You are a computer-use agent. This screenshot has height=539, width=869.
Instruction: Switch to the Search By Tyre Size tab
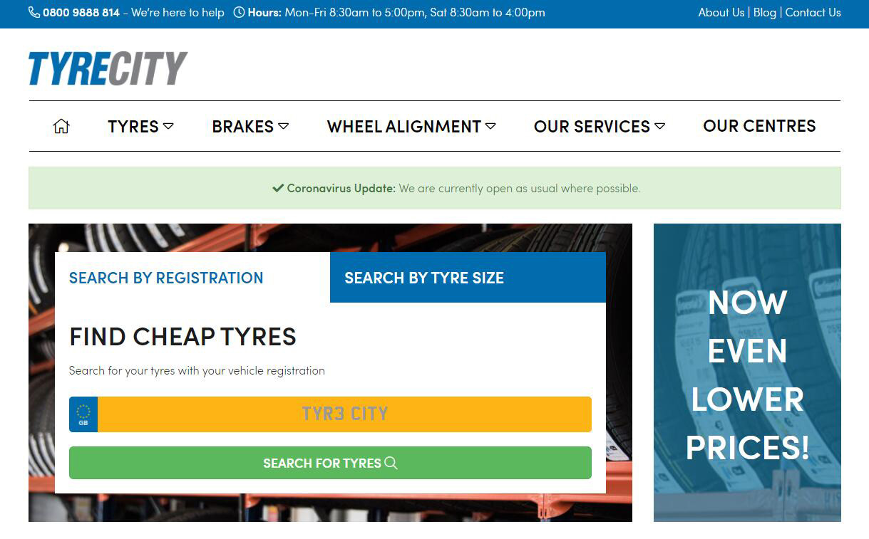pos(468,278)
